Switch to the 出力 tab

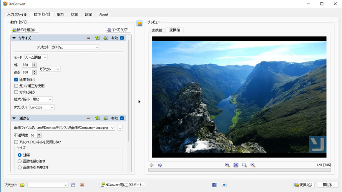60,14
